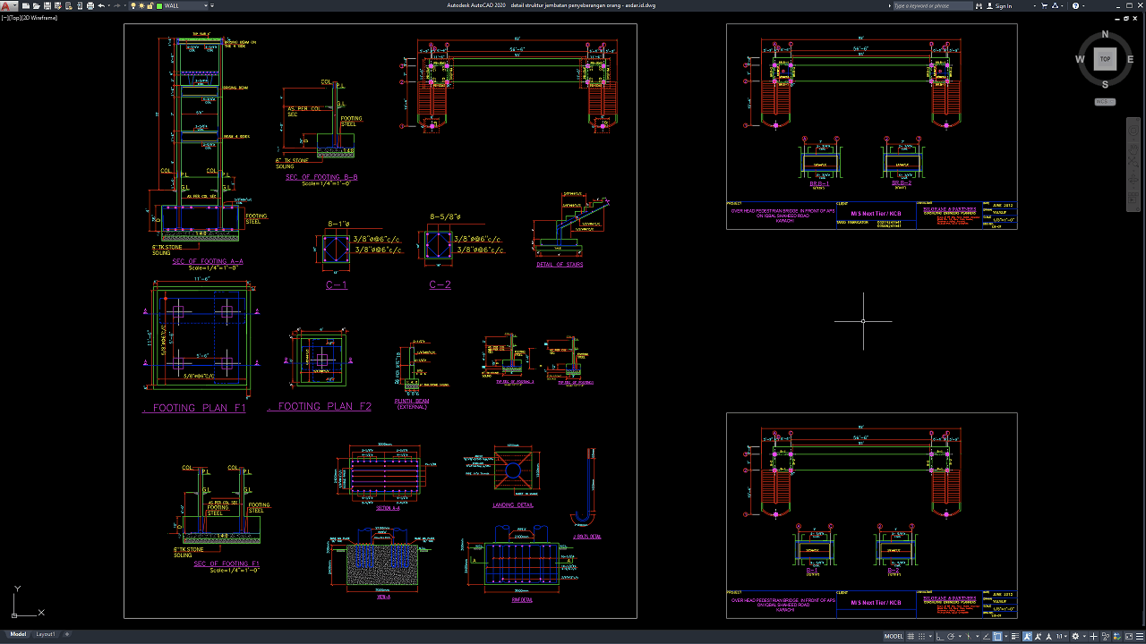Click E on the ViewCube compass
The height and width of the screenshot is (644, 1146).
(x=1130, y=60)
